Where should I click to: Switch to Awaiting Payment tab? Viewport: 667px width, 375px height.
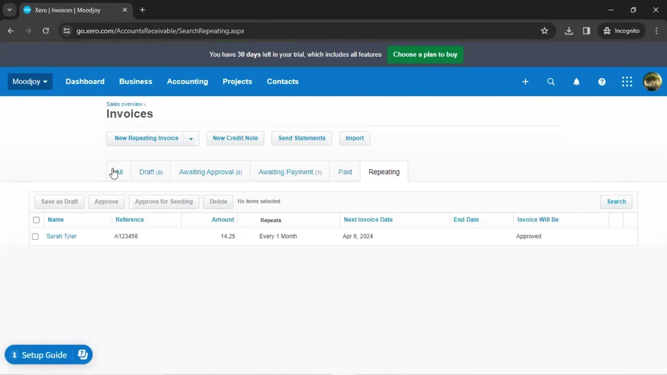pyautogui.click(x=290, y=172)
